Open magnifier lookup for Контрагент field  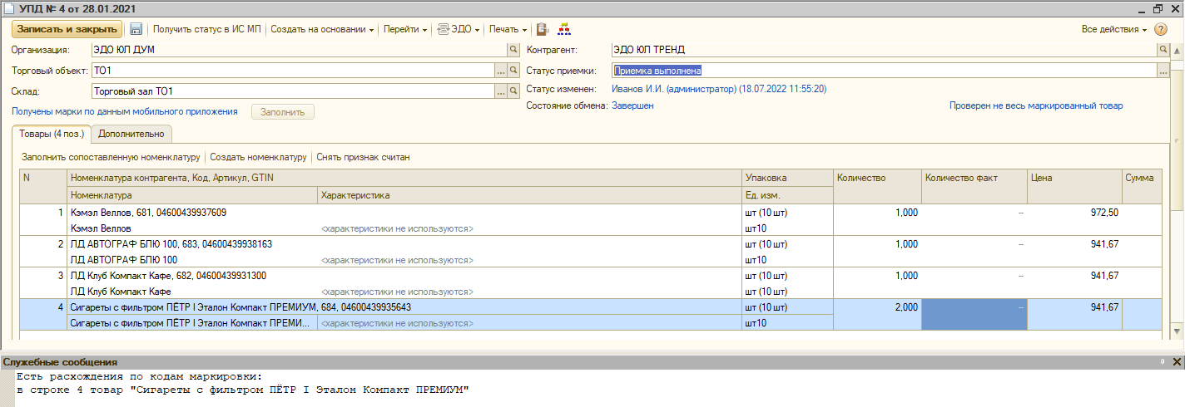[x=1163, y=50]
